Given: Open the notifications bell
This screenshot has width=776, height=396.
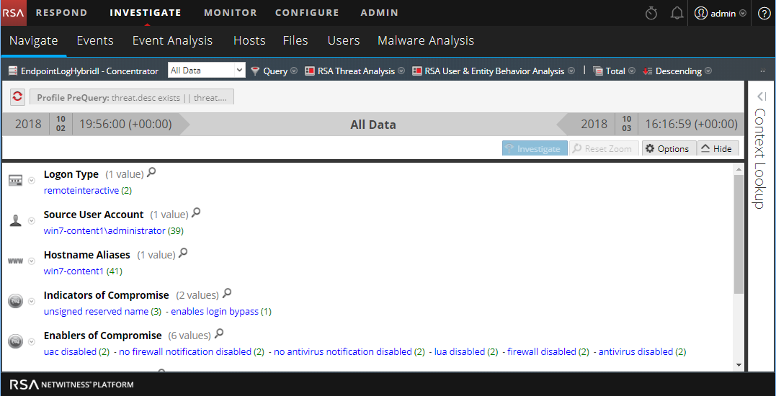Looking at the screenshot, I should coord(677,13).
